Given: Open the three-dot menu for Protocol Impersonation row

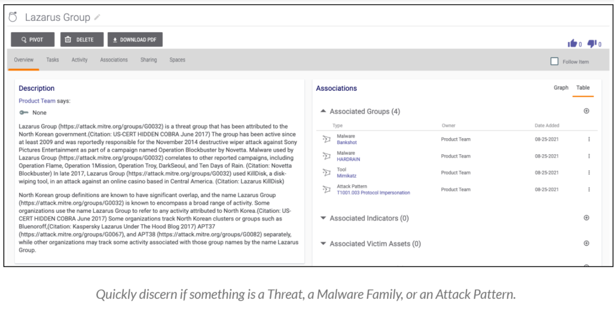Looking at the screenshot, I should click(589, 189).
